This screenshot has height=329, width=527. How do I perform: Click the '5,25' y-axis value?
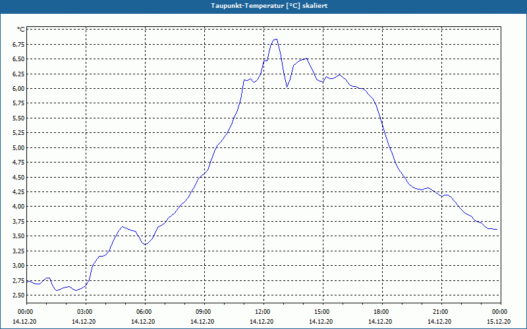(x=19, y=133)
